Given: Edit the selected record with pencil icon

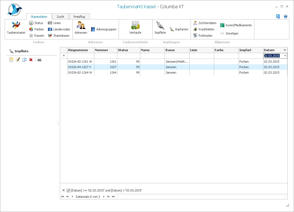Looking at the screenshot, I should point(18,60).
